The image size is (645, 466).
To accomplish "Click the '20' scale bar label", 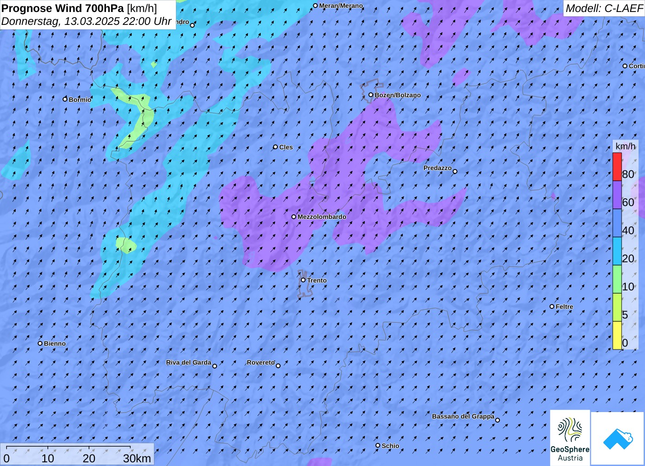I will pos(89,459).
